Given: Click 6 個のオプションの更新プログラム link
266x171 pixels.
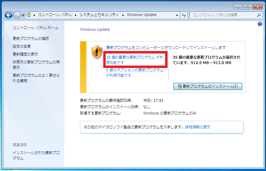Looking at the screenshot, I should point(135,73).
